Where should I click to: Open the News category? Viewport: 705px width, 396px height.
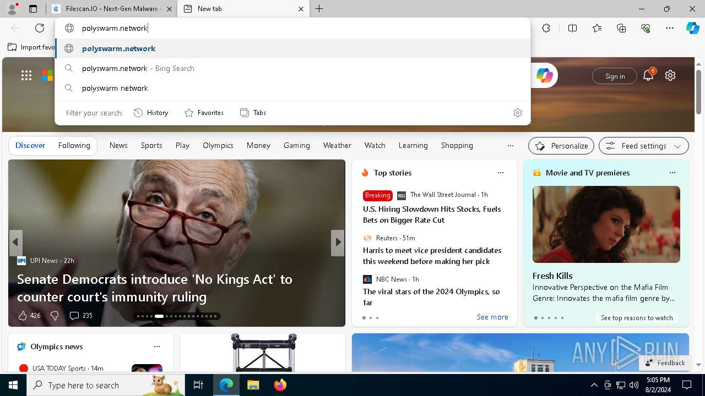click(x=118, y=145)
